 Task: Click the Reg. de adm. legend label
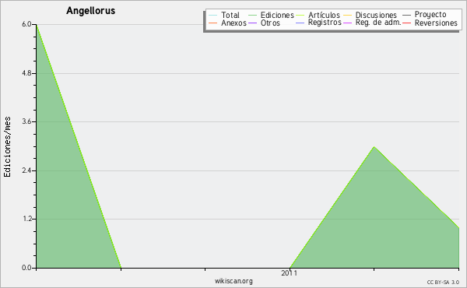click(378, 23)
